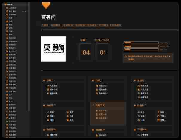Click the icon beside the 行动力 heading
The height and width of the screenshot is (140, 181).
(93, 80)
